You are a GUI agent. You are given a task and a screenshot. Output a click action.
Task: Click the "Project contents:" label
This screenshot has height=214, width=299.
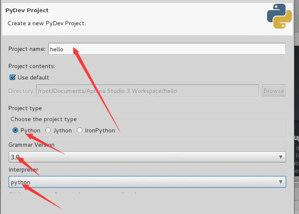click(x=32, y=66)
